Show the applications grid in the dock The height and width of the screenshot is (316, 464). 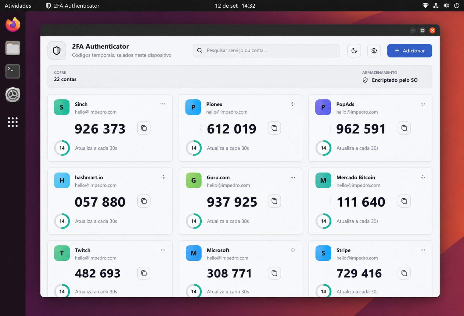[13, 122]
